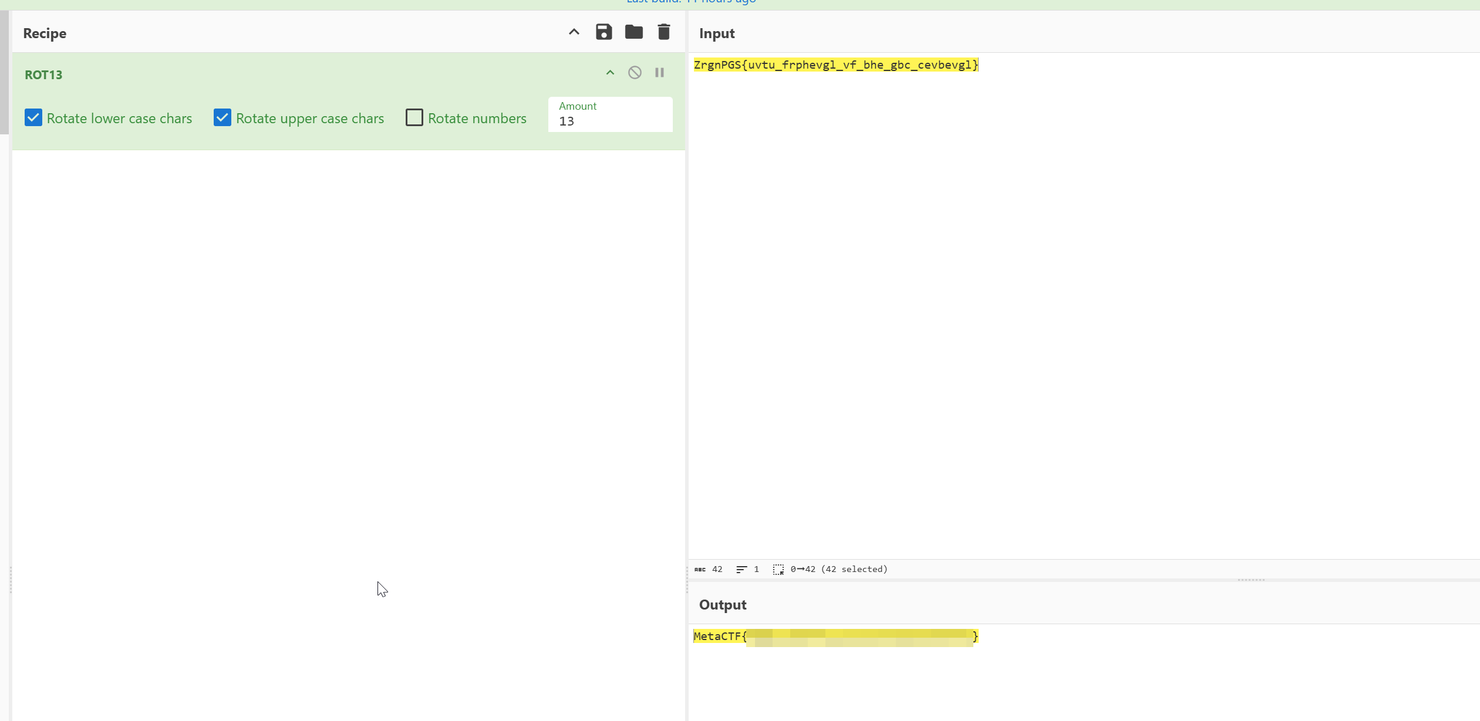Click the selection info icon showing 42 selected
This screenshot has height=721, width=1480.
(x=778, y=569)
